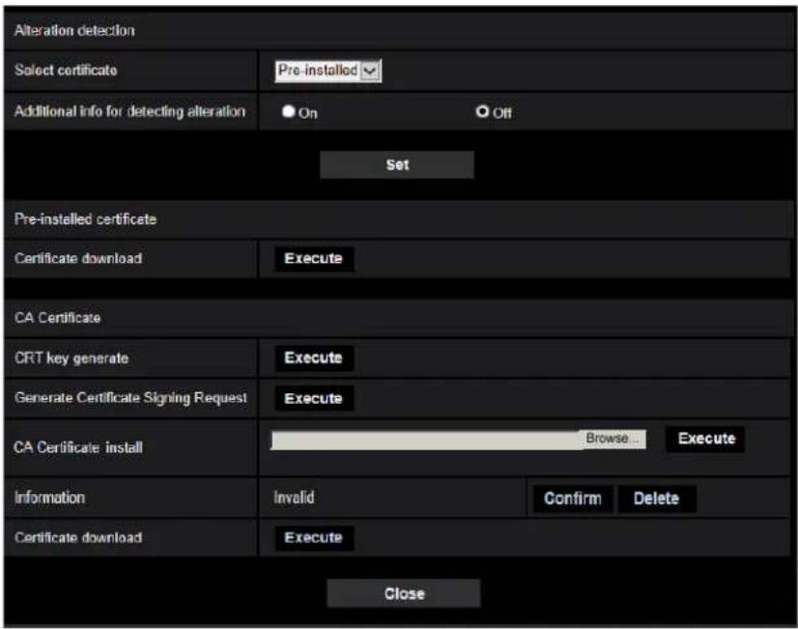Confirm the CA certificate information
798x629 pixels.
(573, 499)
